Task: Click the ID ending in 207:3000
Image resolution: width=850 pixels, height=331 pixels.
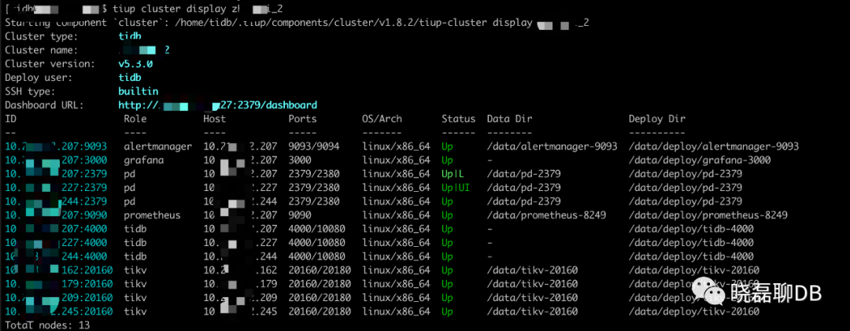Action: point(56,160)
